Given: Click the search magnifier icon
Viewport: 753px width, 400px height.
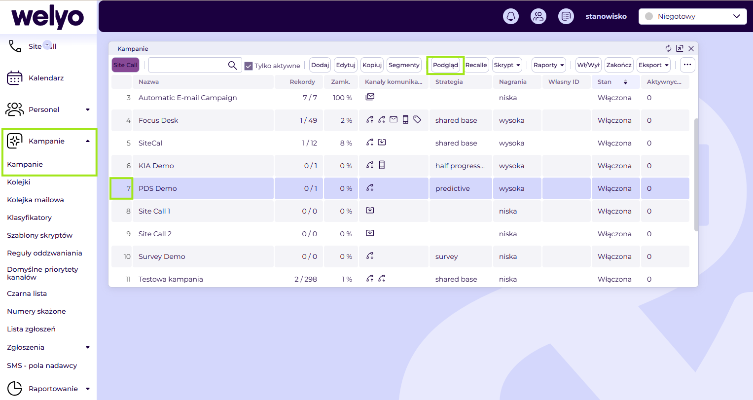Looking at the screenshot, I should click(x=233, y=65).
